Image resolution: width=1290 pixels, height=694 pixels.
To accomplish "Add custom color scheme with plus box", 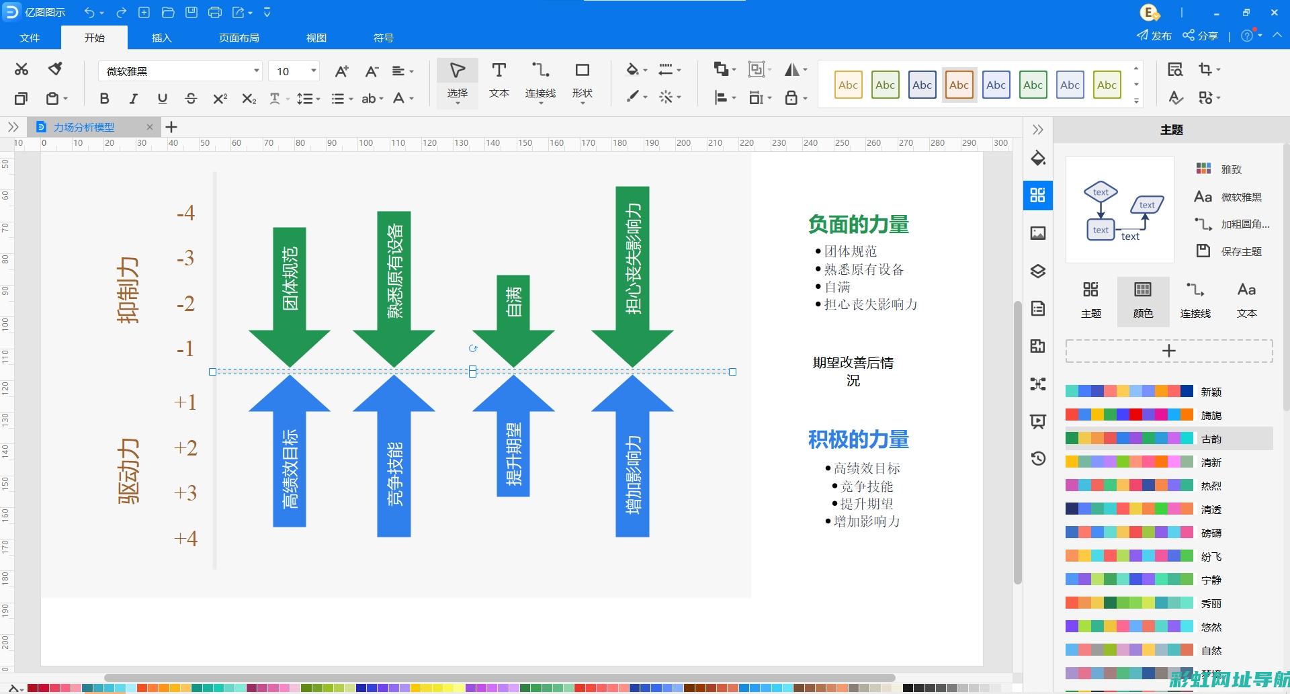I will pos(1169,351).
